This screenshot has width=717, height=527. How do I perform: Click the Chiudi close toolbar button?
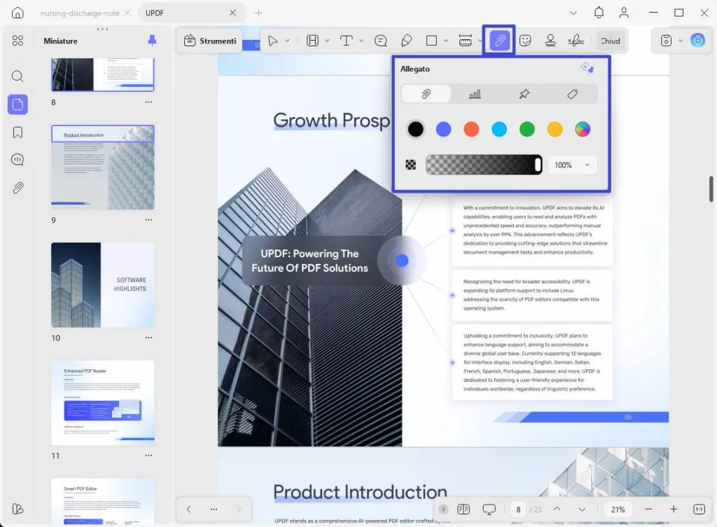pos(610,41)
